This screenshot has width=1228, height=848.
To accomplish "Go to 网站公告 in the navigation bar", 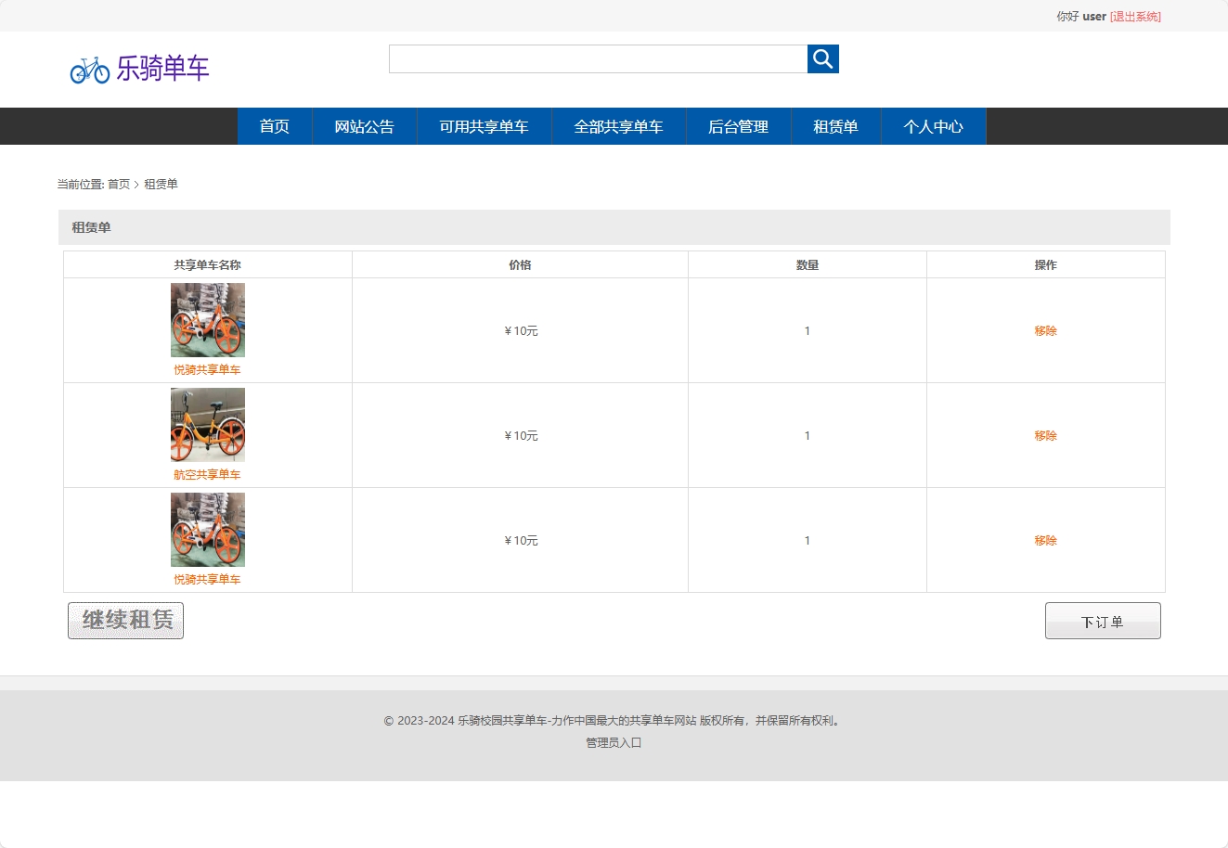I will [364, 127].
